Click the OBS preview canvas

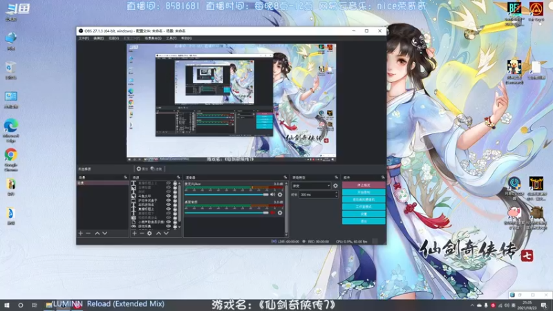click(231, 102)
